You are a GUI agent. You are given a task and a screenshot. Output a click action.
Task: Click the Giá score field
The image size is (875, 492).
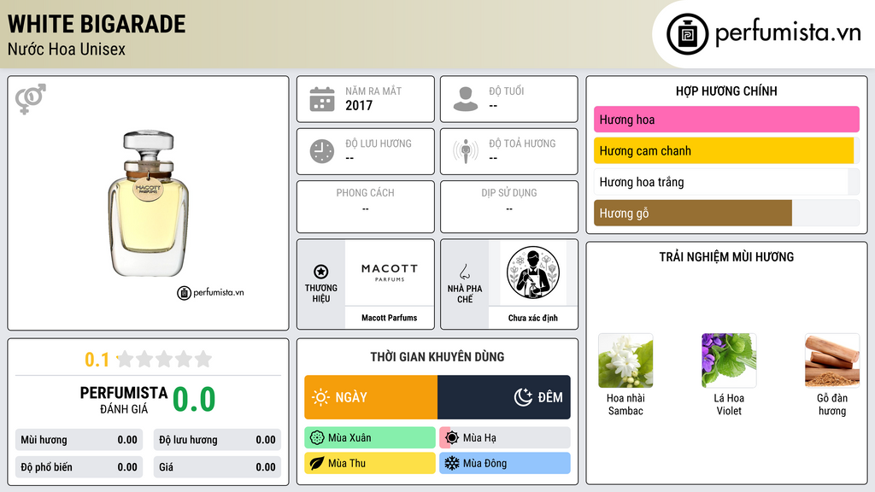(x=217, y=467)
